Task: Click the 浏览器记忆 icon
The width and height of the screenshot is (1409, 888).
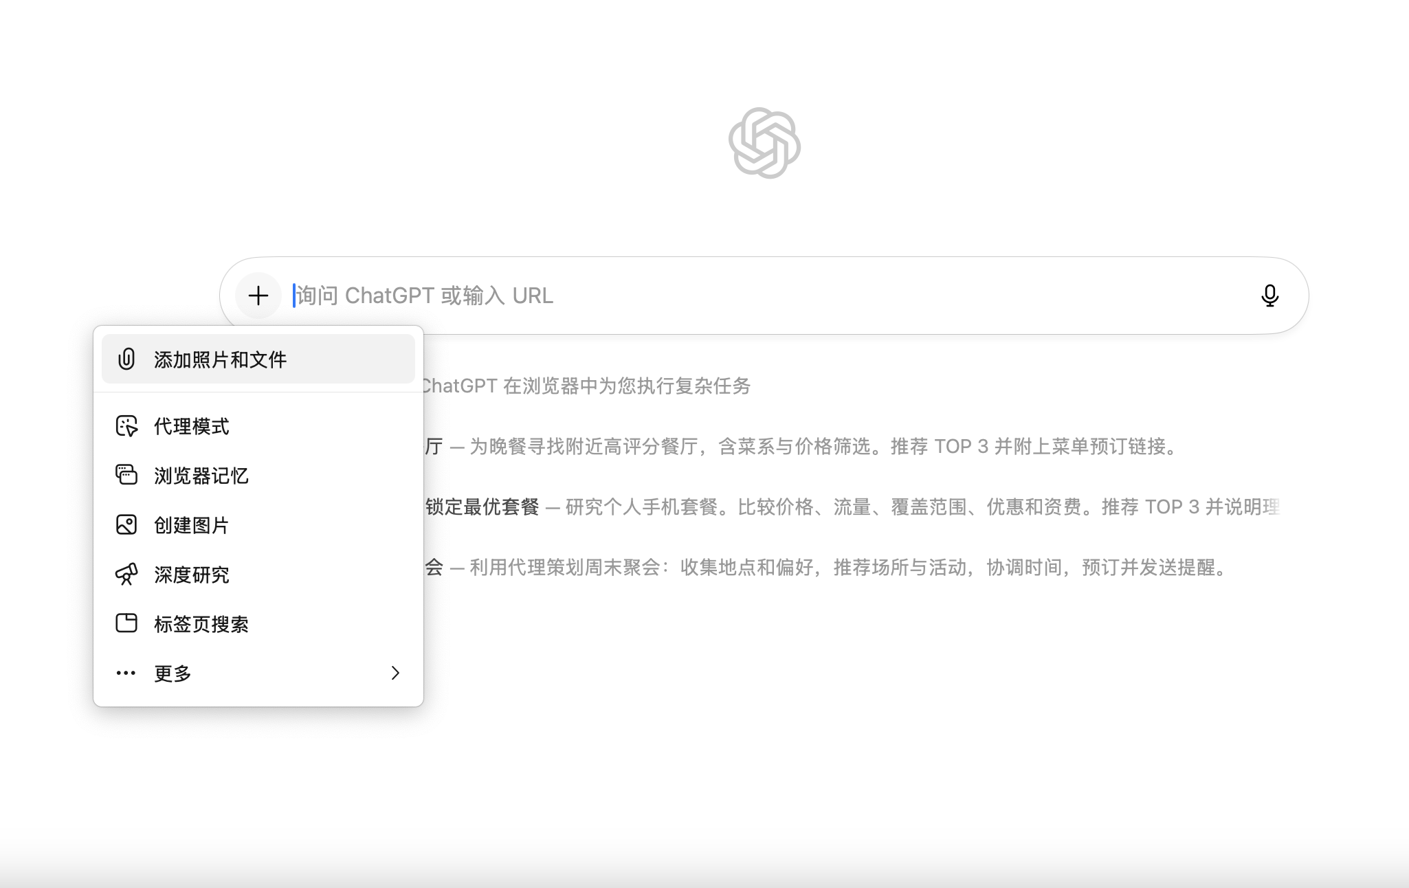Action: click(126, 475)
